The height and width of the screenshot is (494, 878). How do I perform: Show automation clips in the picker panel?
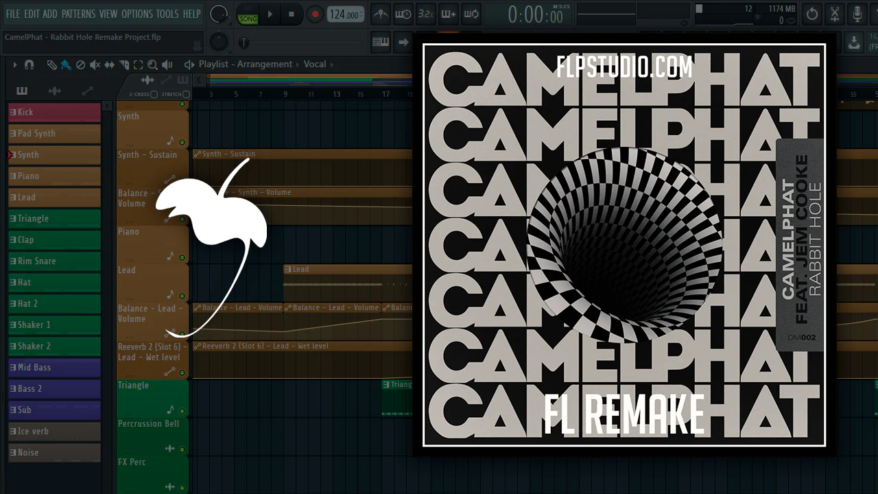[x=87, y=91]
